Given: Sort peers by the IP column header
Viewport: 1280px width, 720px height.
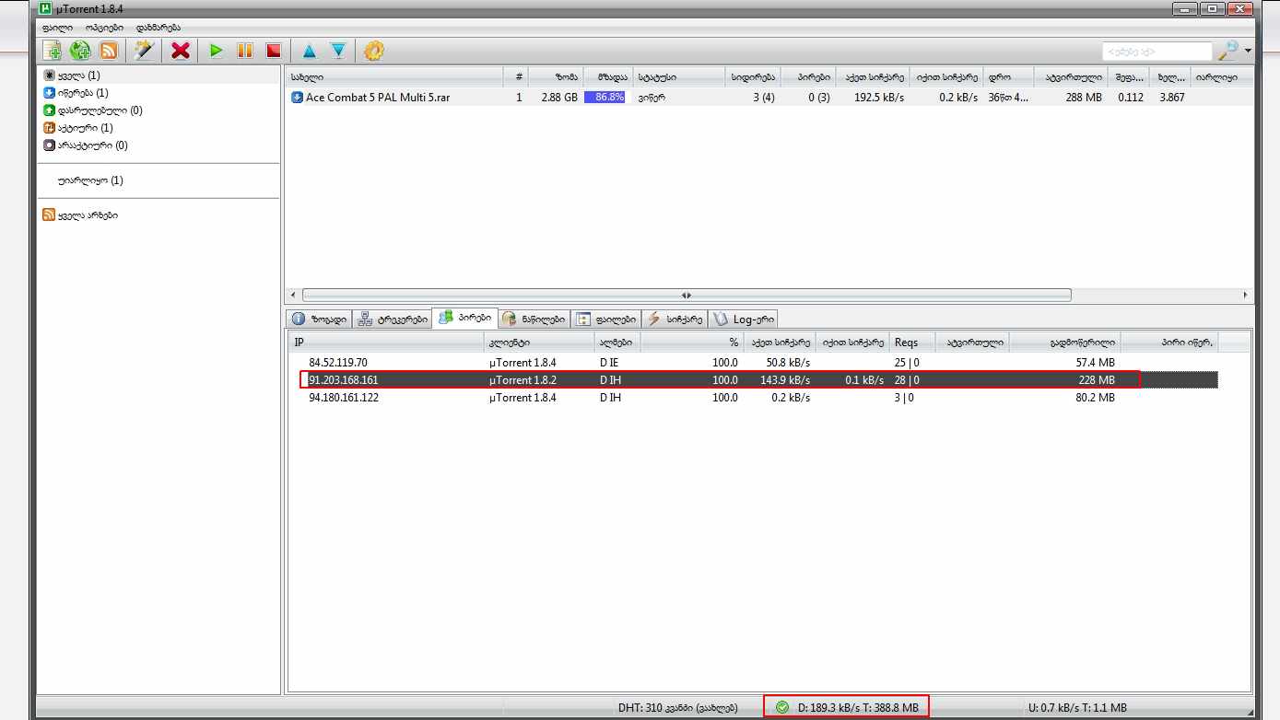Looking at the screenshot, I should coord(387,343).
